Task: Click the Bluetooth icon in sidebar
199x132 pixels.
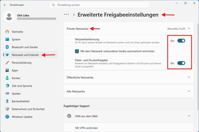Action: [7, 47]
